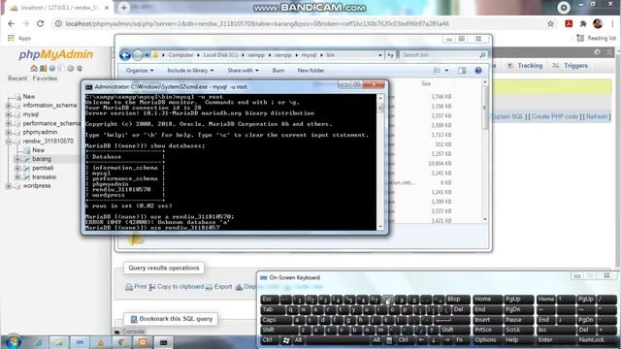
Task: Click the Windows Start orb on taskbar
Action: (14, 342)
